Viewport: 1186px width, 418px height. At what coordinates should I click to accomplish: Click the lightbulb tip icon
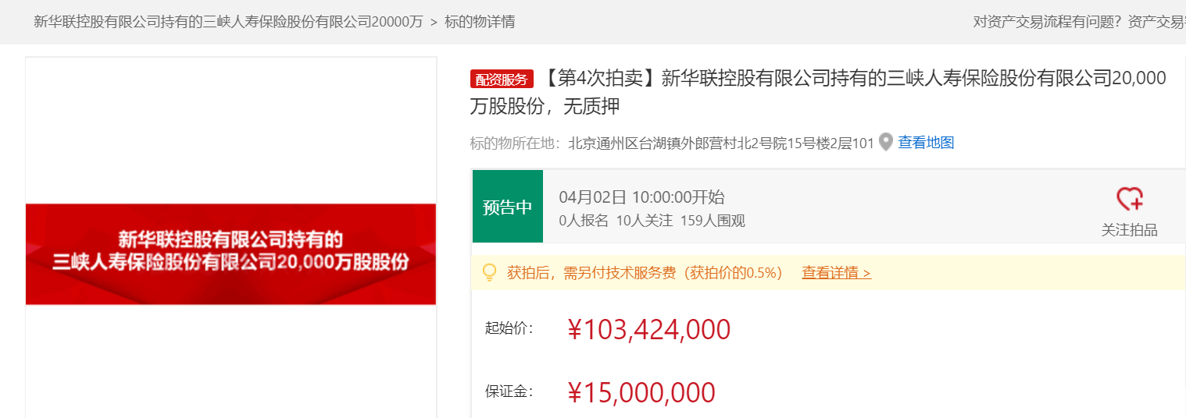[490, 272]
